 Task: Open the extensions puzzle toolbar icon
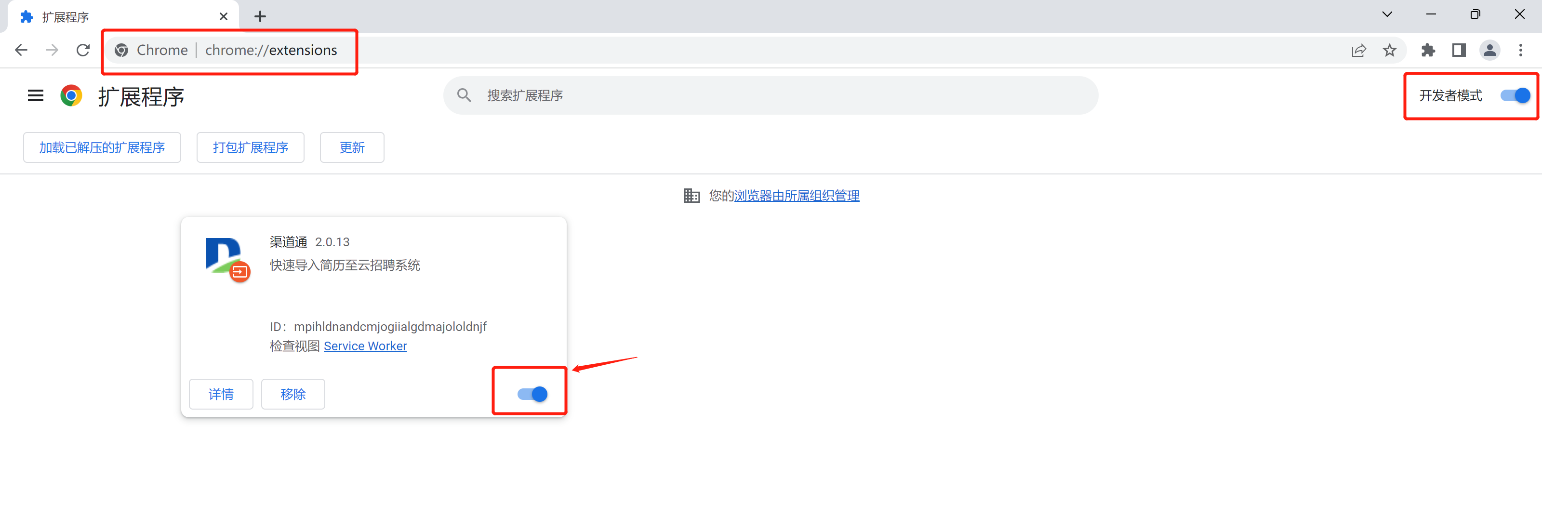coord(1428,50)
